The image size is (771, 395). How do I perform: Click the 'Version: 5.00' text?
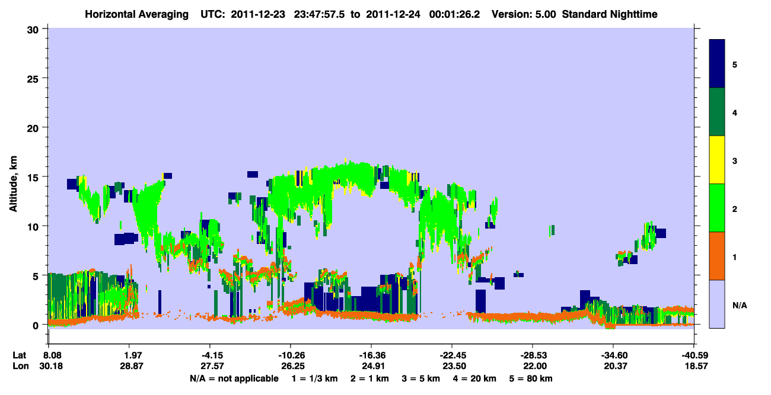click(524, 14)
